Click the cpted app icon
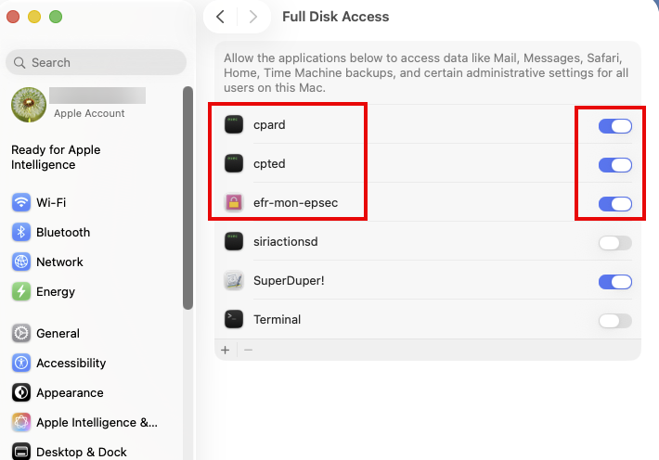This screenshot has height=460, width=659. [x=234, y=164]
